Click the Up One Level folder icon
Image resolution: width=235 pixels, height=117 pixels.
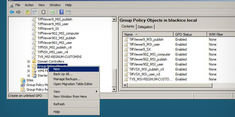coord(28,12)
